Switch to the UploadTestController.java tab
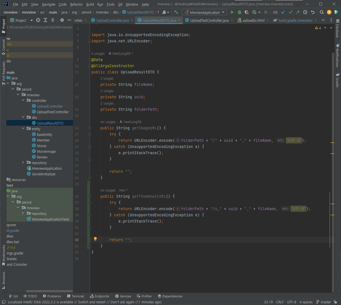The height and width of the screenshot is (305, 341). (209, 20)
